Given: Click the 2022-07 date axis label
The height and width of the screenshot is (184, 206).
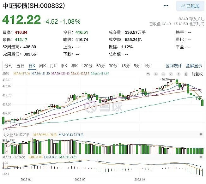Looking at the screenshot, I should [80, 180].
